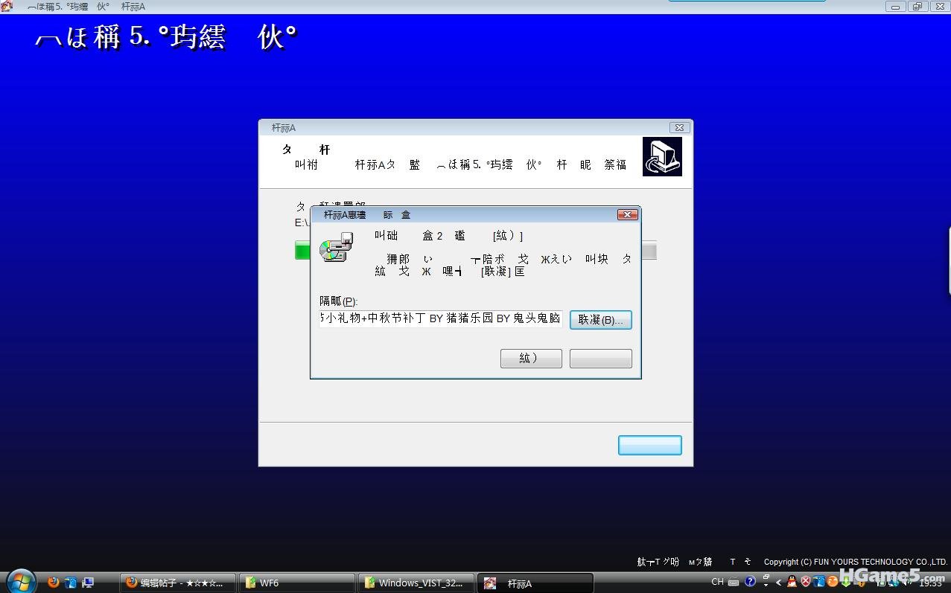Image resolution: width=951 pixels, height=593 pixels.
Task: Click the path input field containing 中秋节补丁
Action: click(440, 318)
